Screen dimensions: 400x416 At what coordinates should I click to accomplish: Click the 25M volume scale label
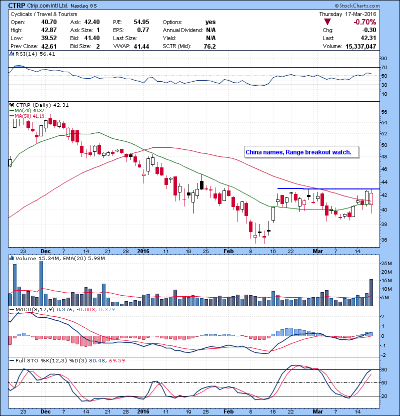[386, 264]
